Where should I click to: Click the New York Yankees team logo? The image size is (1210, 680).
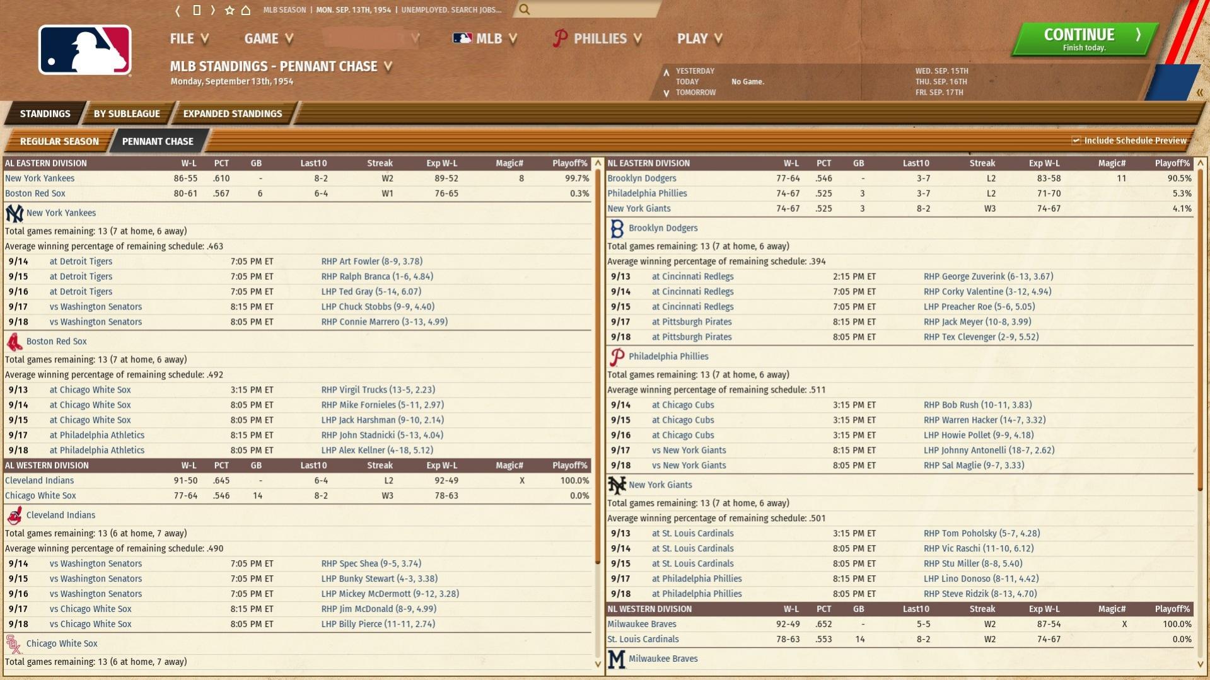tap(14, 214)
